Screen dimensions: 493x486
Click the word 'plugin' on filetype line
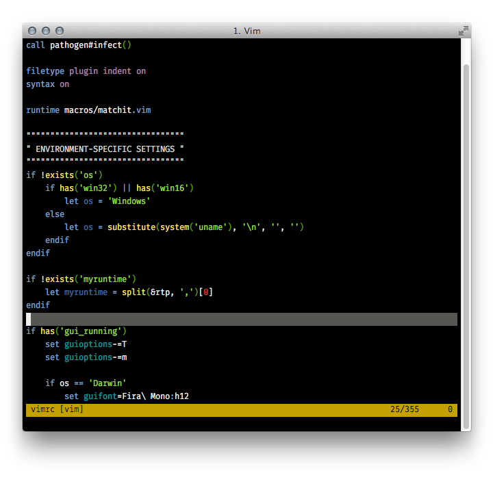[84, 71]
